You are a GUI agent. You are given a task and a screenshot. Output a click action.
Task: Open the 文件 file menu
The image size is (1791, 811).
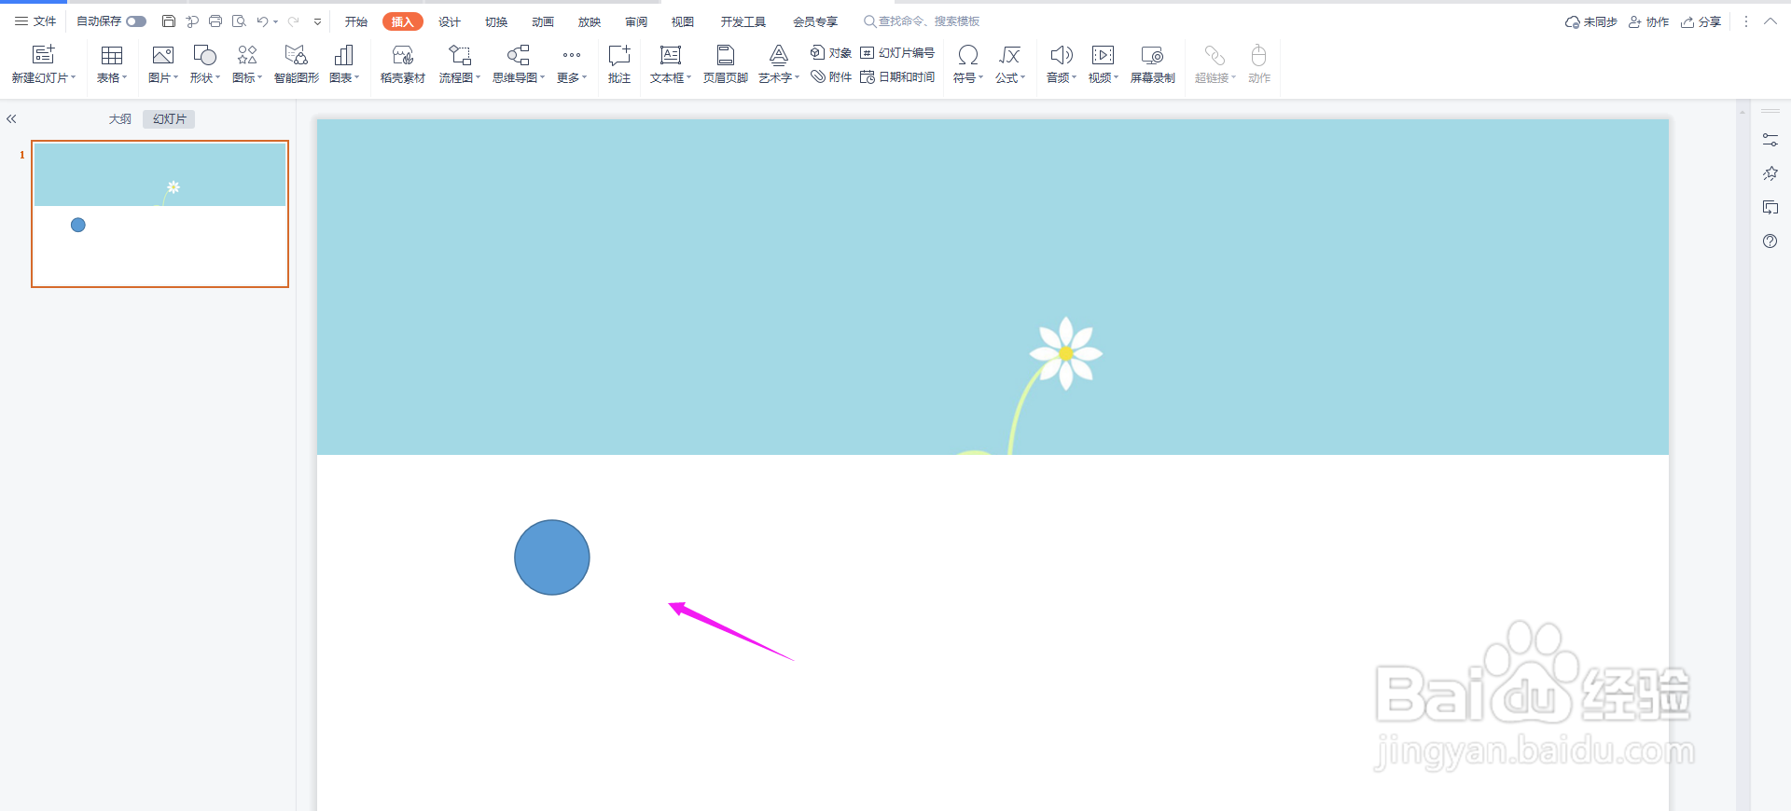coord(35,21)
